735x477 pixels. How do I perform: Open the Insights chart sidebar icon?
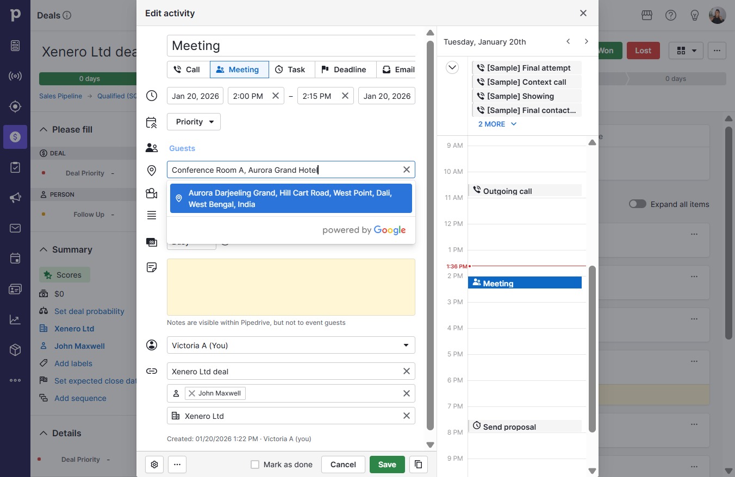click(15, 319)
